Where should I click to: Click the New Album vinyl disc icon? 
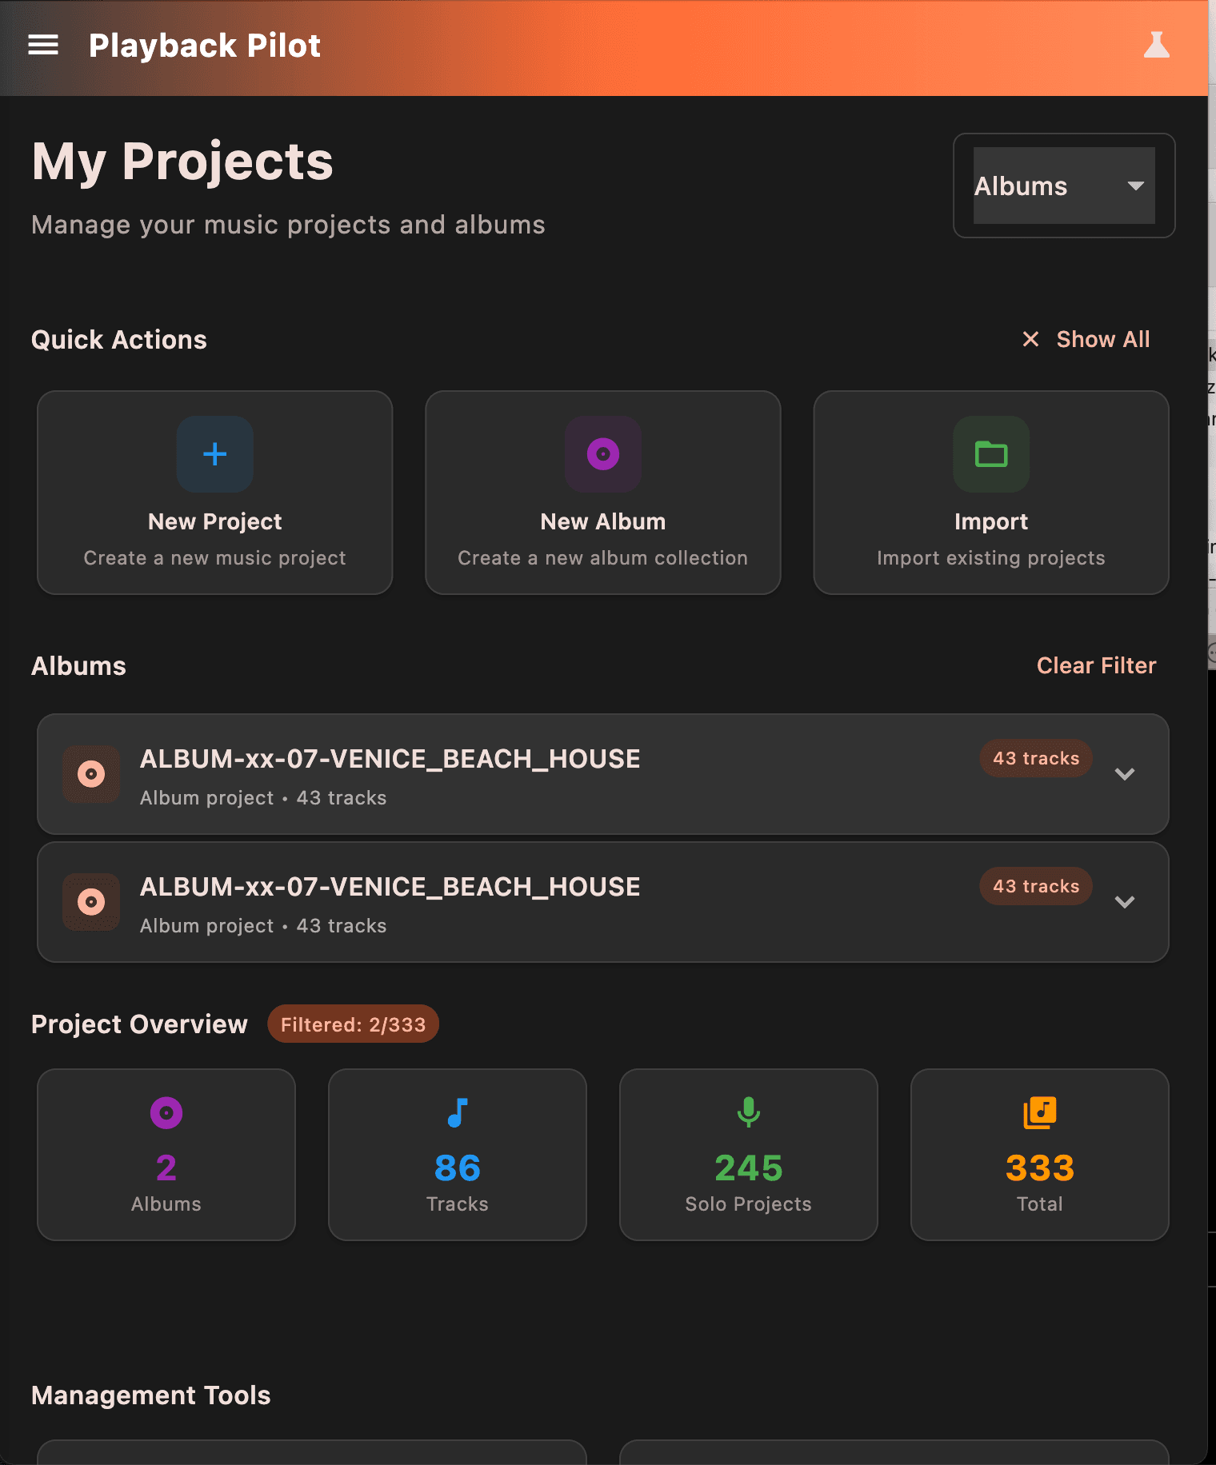click(x=602, y=454)
